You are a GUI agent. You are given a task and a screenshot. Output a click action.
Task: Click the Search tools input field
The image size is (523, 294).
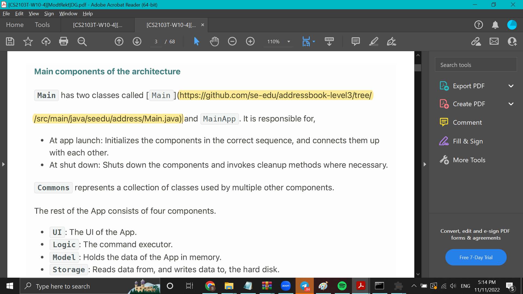[x=476, y=65]
